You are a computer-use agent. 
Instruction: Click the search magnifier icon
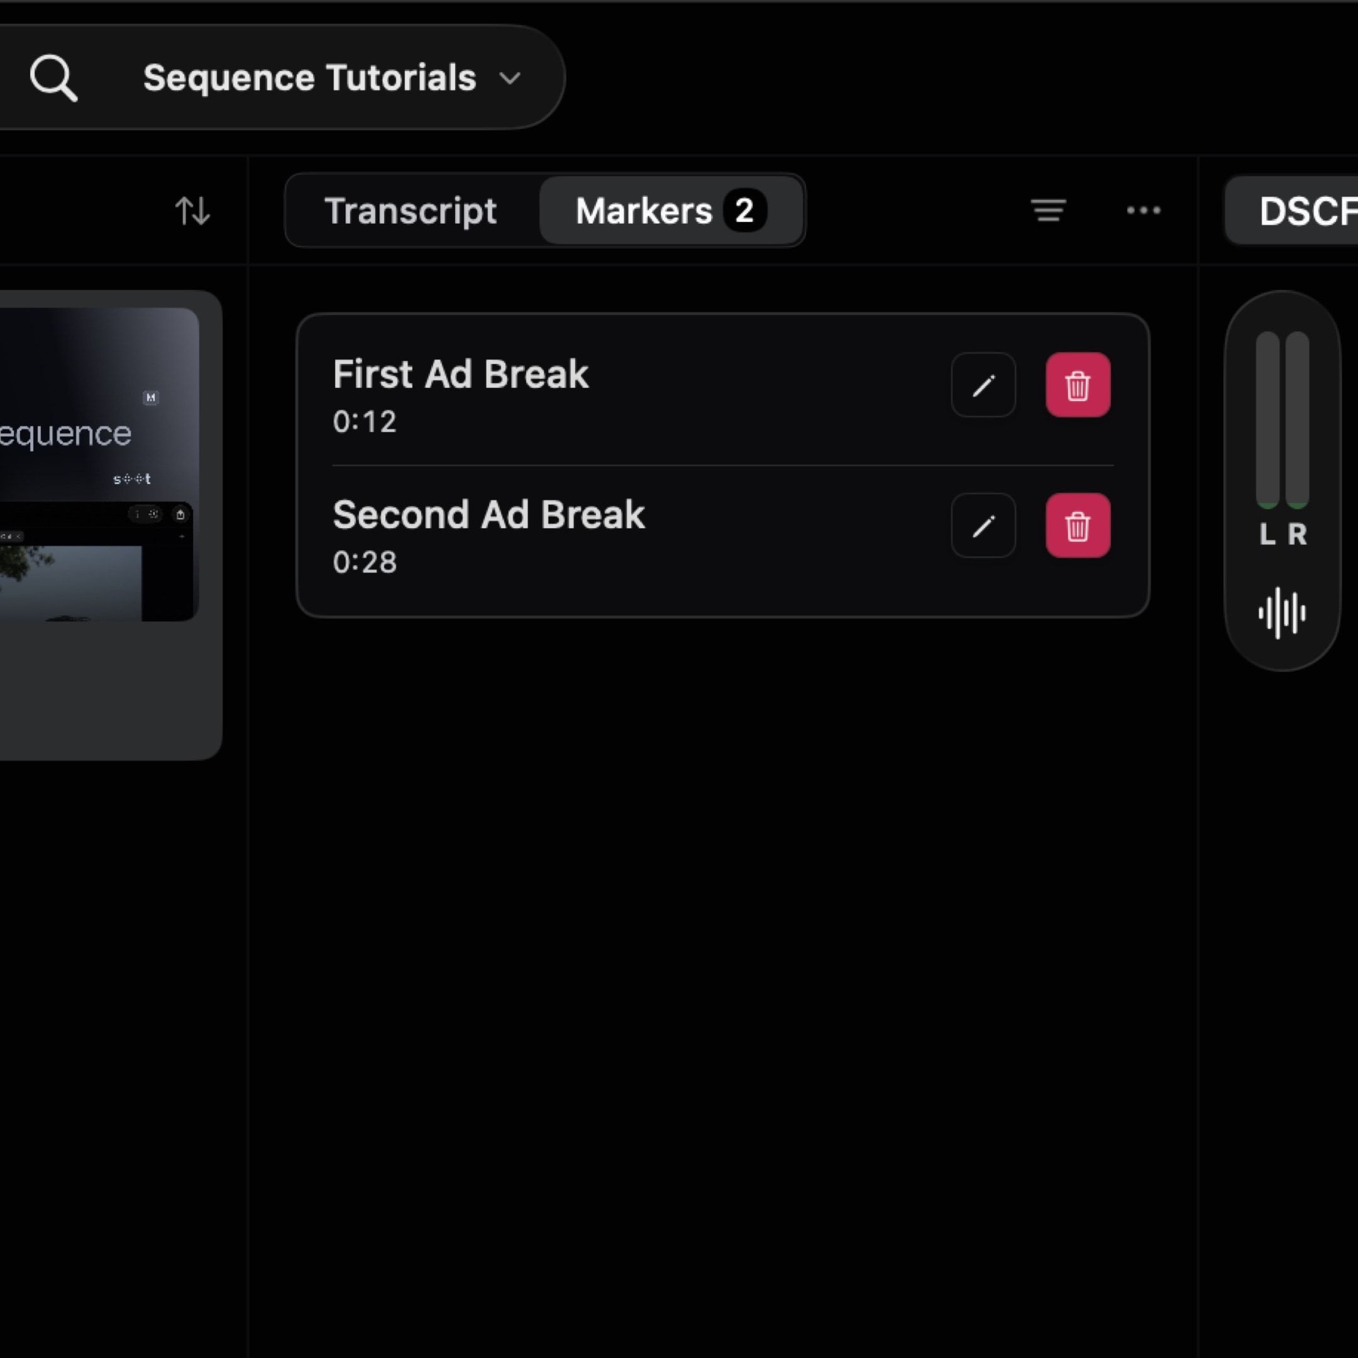(x=53, y=78)
